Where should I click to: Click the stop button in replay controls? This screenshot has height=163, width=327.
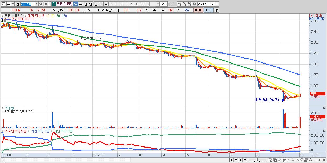click(x=241, y=160)
